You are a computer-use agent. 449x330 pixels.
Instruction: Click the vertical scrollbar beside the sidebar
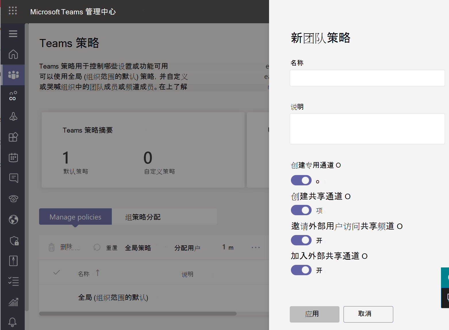pyautogui.click(x=27, y=167)
